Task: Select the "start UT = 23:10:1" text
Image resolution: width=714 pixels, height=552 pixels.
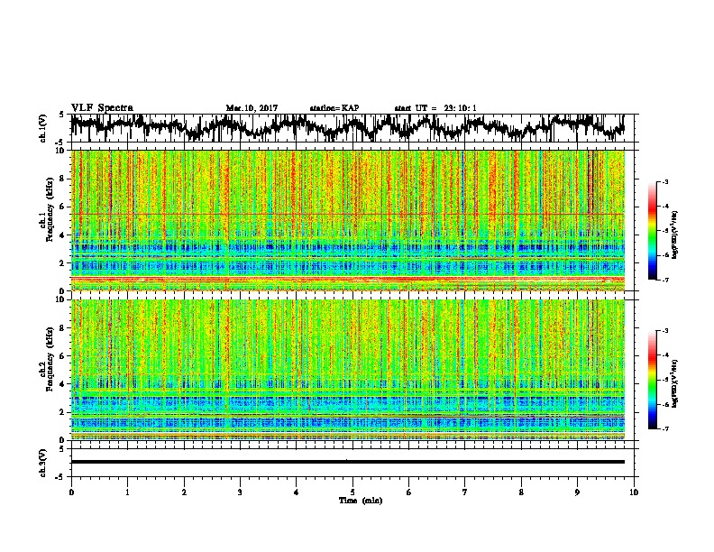Action: pyautogui.click(x=435, y=108)
